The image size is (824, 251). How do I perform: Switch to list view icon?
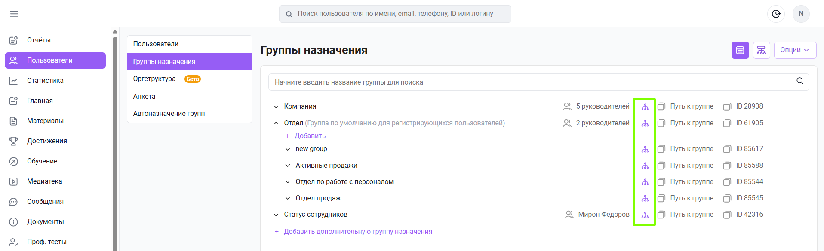click(740, 50)
